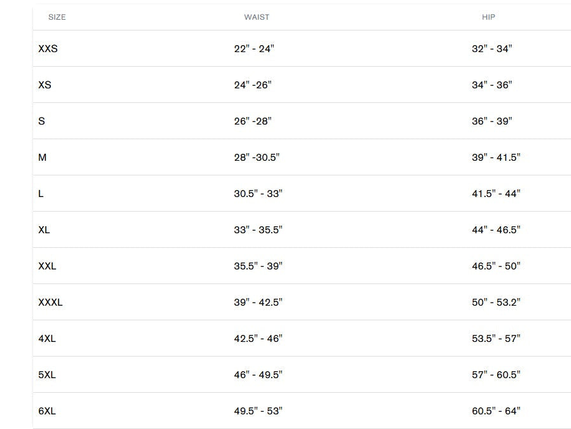
Task: Click hip value 60.5" - 64"
Action: pyautogui.click(x=496, y=411)
